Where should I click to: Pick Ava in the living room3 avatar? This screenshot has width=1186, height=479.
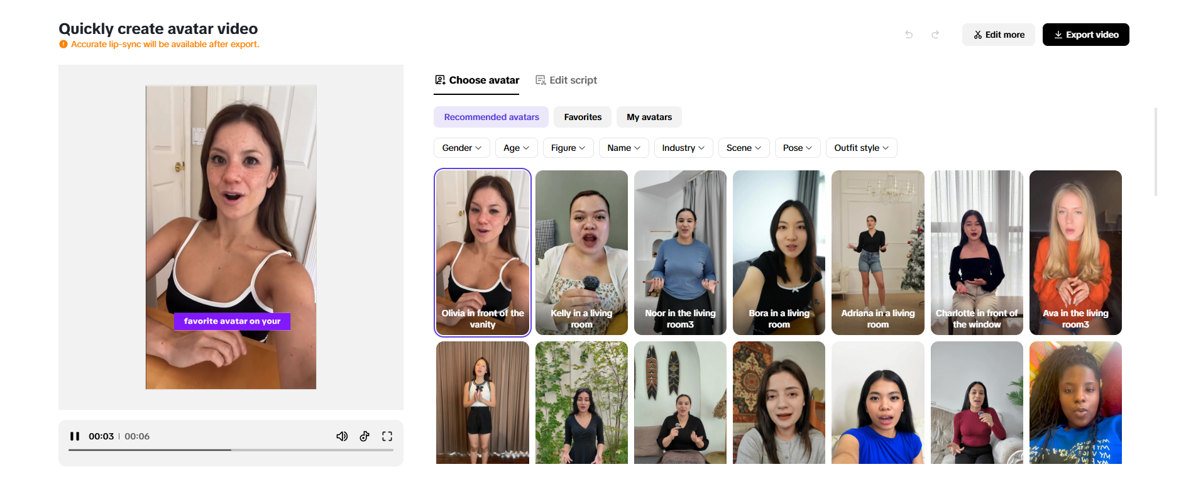1075,252
